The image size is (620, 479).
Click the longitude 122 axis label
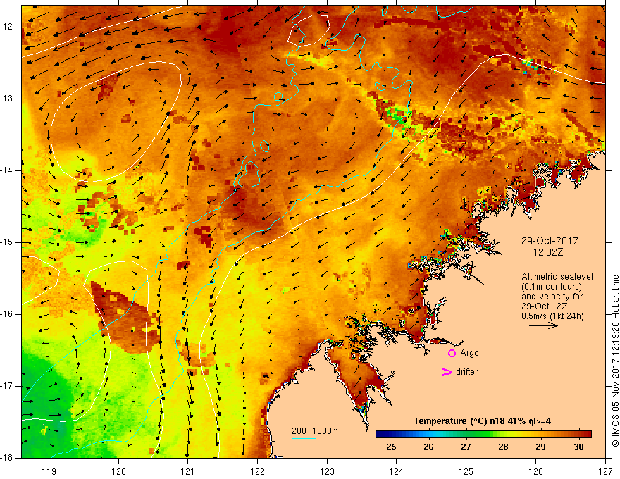coord(257,471)
